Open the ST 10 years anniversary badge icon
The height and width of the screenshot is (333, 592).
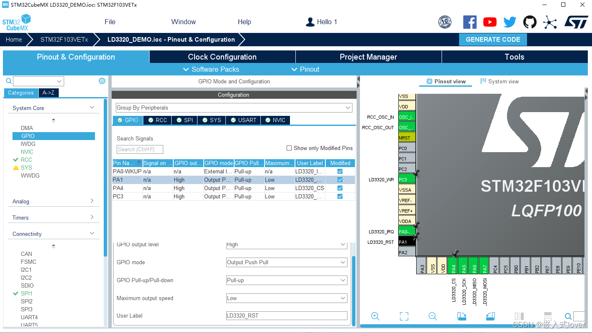point(445,22)
